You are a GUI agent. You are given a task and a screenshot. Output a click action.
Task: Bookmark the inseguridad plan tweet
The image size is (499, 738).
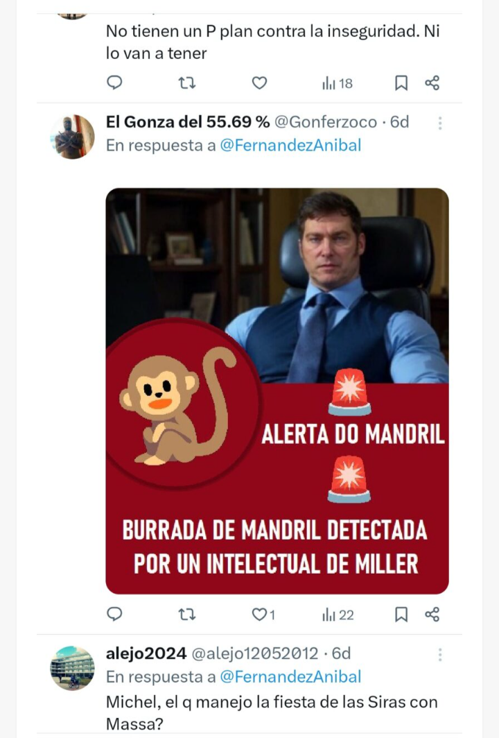coord(401,83)
